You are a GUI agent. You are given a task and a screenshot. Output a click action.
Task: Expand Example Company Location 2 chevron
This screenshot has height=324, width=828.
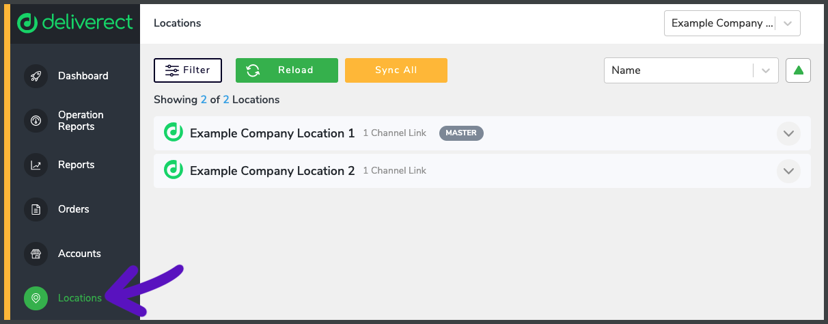[x=788, y=171]
